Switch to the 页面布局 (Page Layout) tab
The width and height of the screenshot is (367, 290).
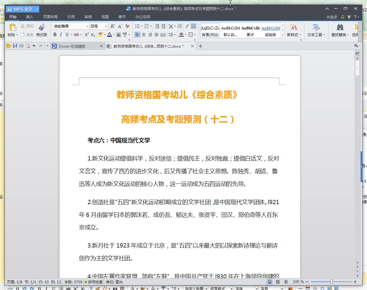pos(50,17)
